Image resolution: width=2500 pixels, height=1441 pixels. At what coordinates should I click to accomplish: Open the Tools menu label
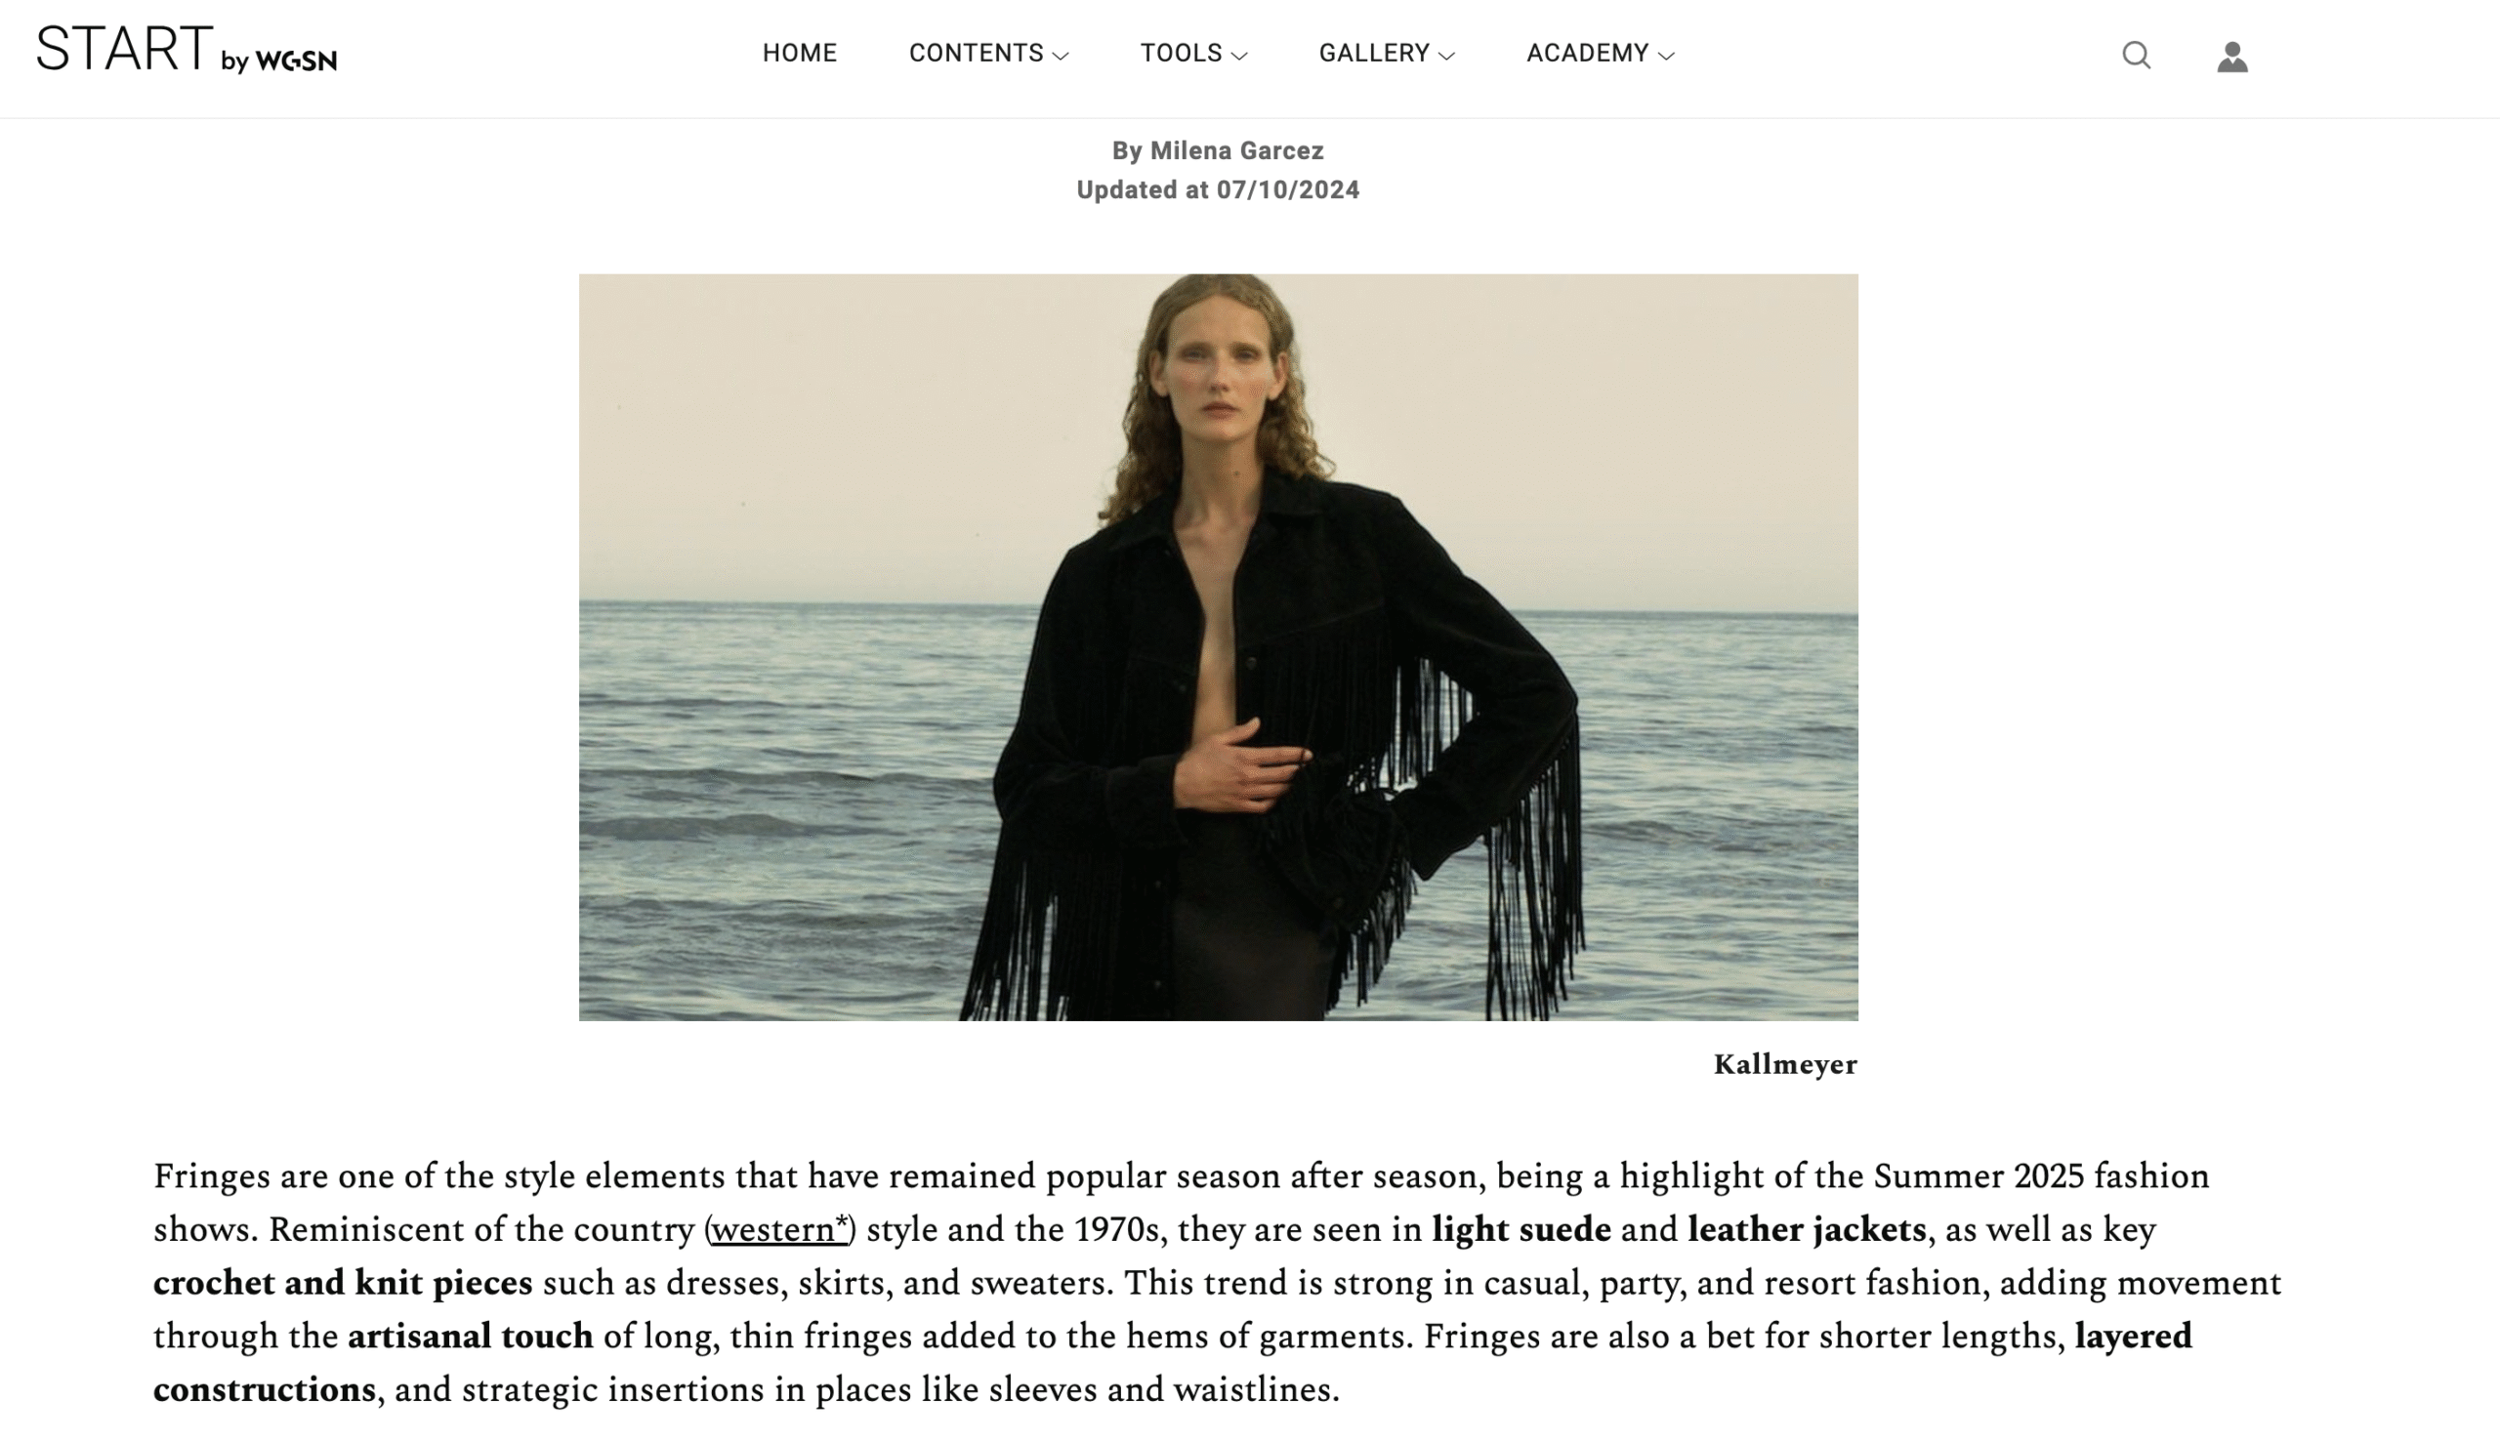point(1181,53)
